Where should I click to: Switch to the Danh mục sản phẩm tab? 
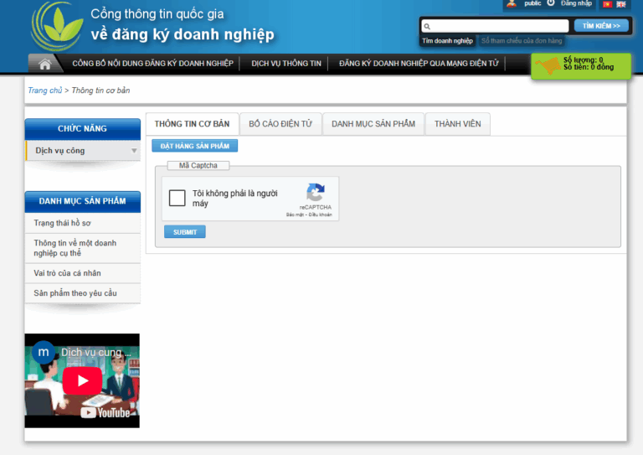pyautogui.click(x=373, y=124)
